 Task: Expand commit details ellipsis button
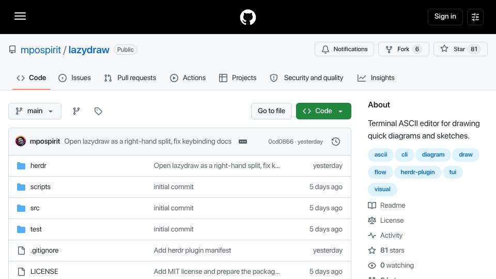pos(243,142)
